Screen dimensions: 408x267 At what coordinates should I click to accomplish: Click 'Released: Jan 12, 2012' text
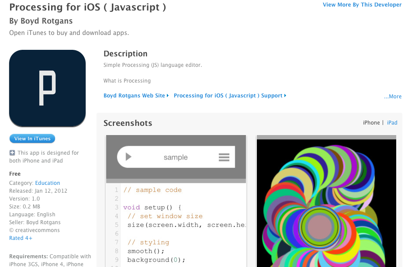(38, 191)
